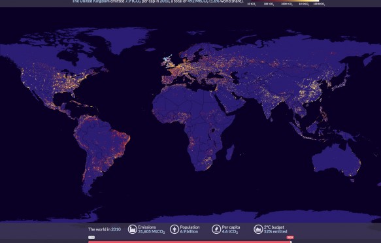Viewport: 381px width, 243px height.
Task: Click the 'Population' heading in the stats bar
Action: (190, 227)
